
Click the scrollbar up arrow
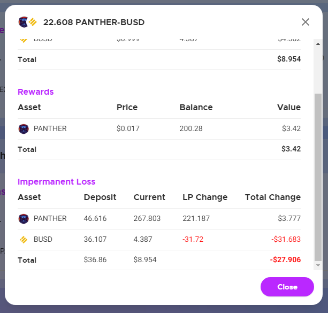(x=318, y=44)
